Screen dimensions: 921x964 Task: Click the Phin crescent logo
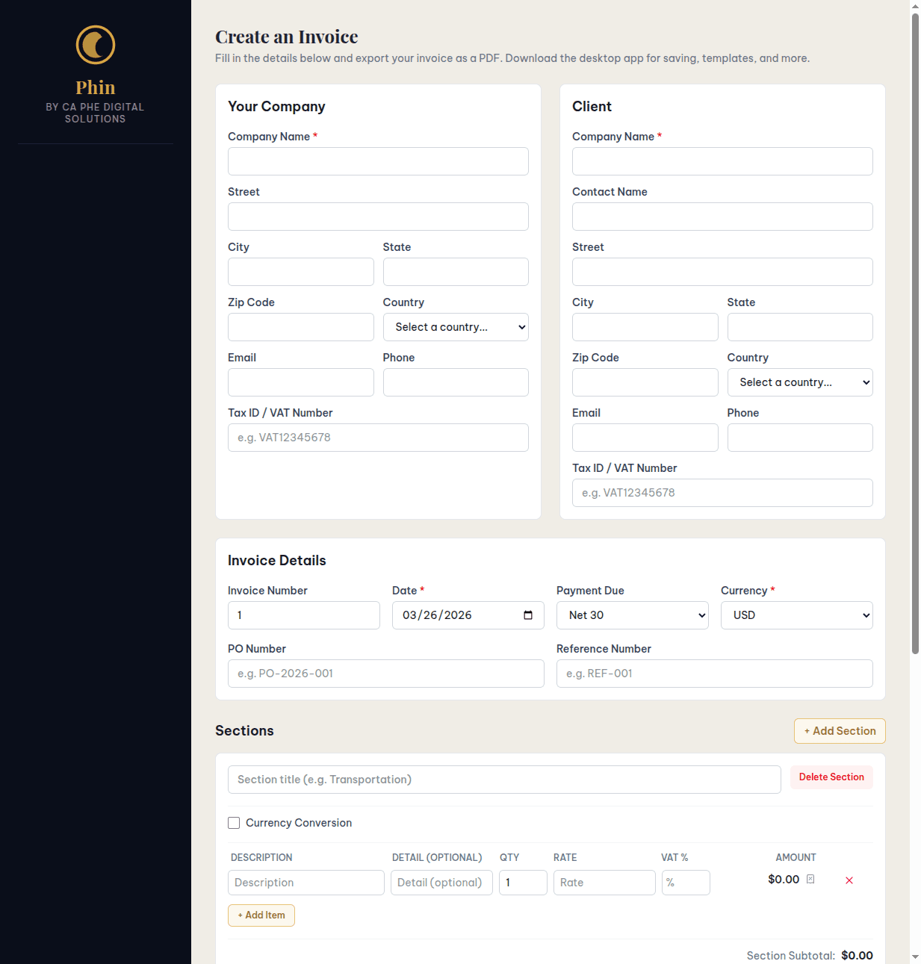point(95,45)
